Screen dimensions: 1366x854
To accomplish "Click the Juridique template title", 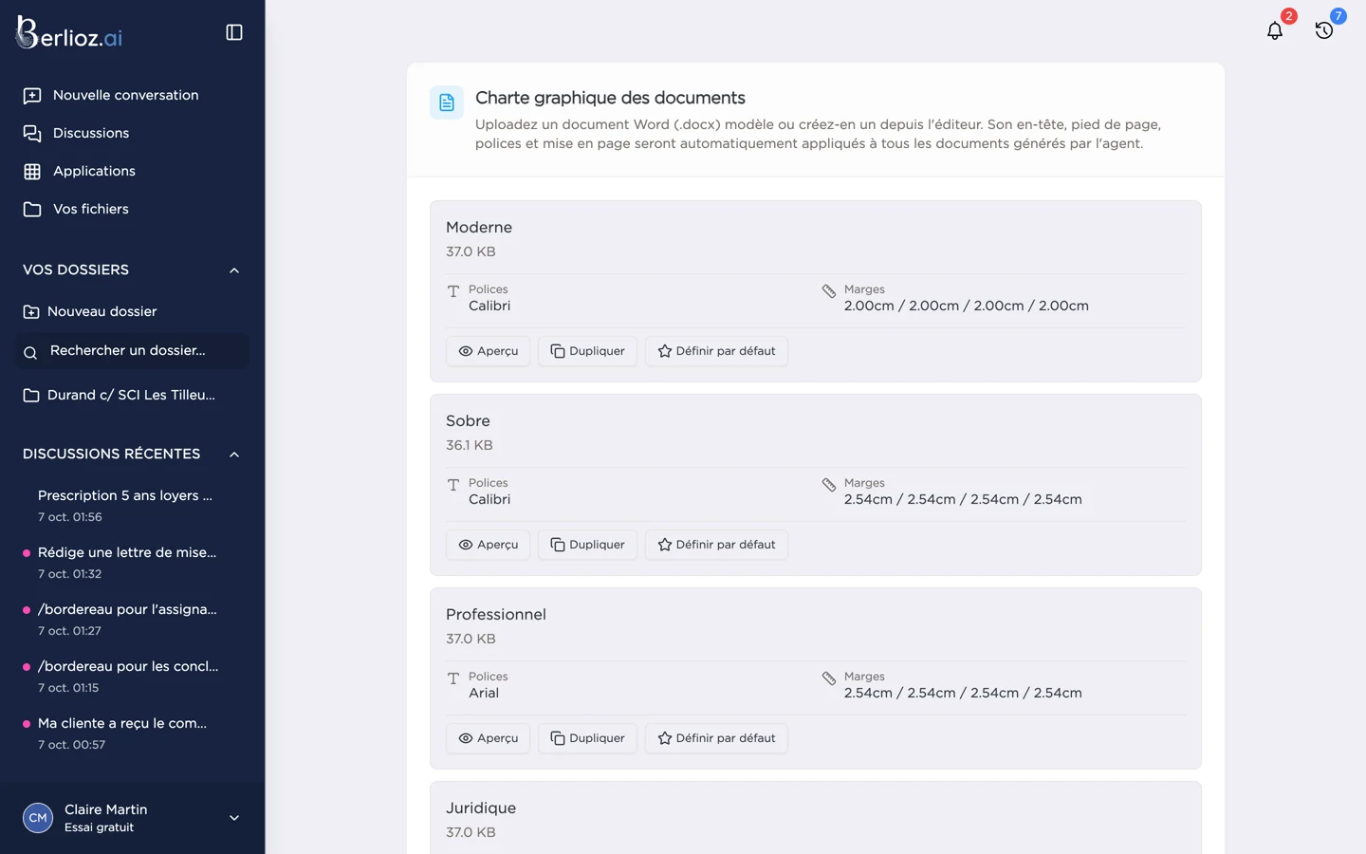I will coord(481,808).
